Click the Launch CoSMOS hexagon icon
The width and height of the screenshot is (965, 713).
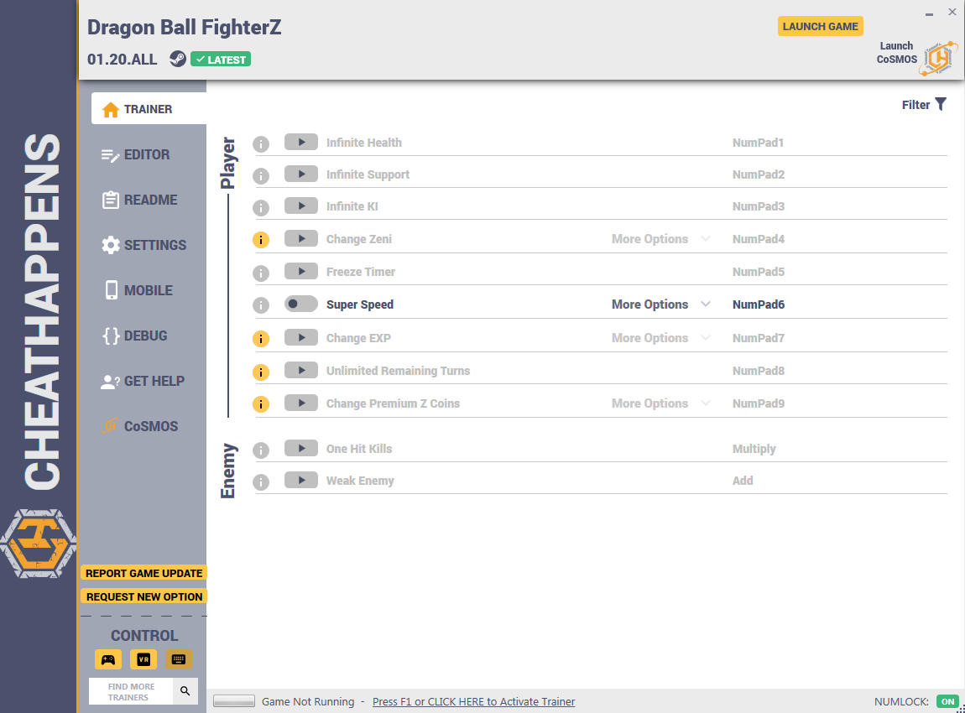[x=939, y=59]
